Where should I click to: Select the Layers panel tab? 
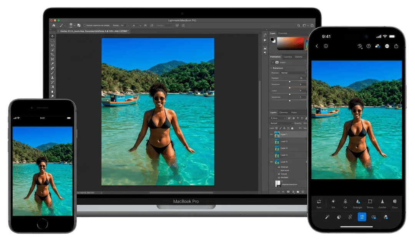[x=273, y=112]
